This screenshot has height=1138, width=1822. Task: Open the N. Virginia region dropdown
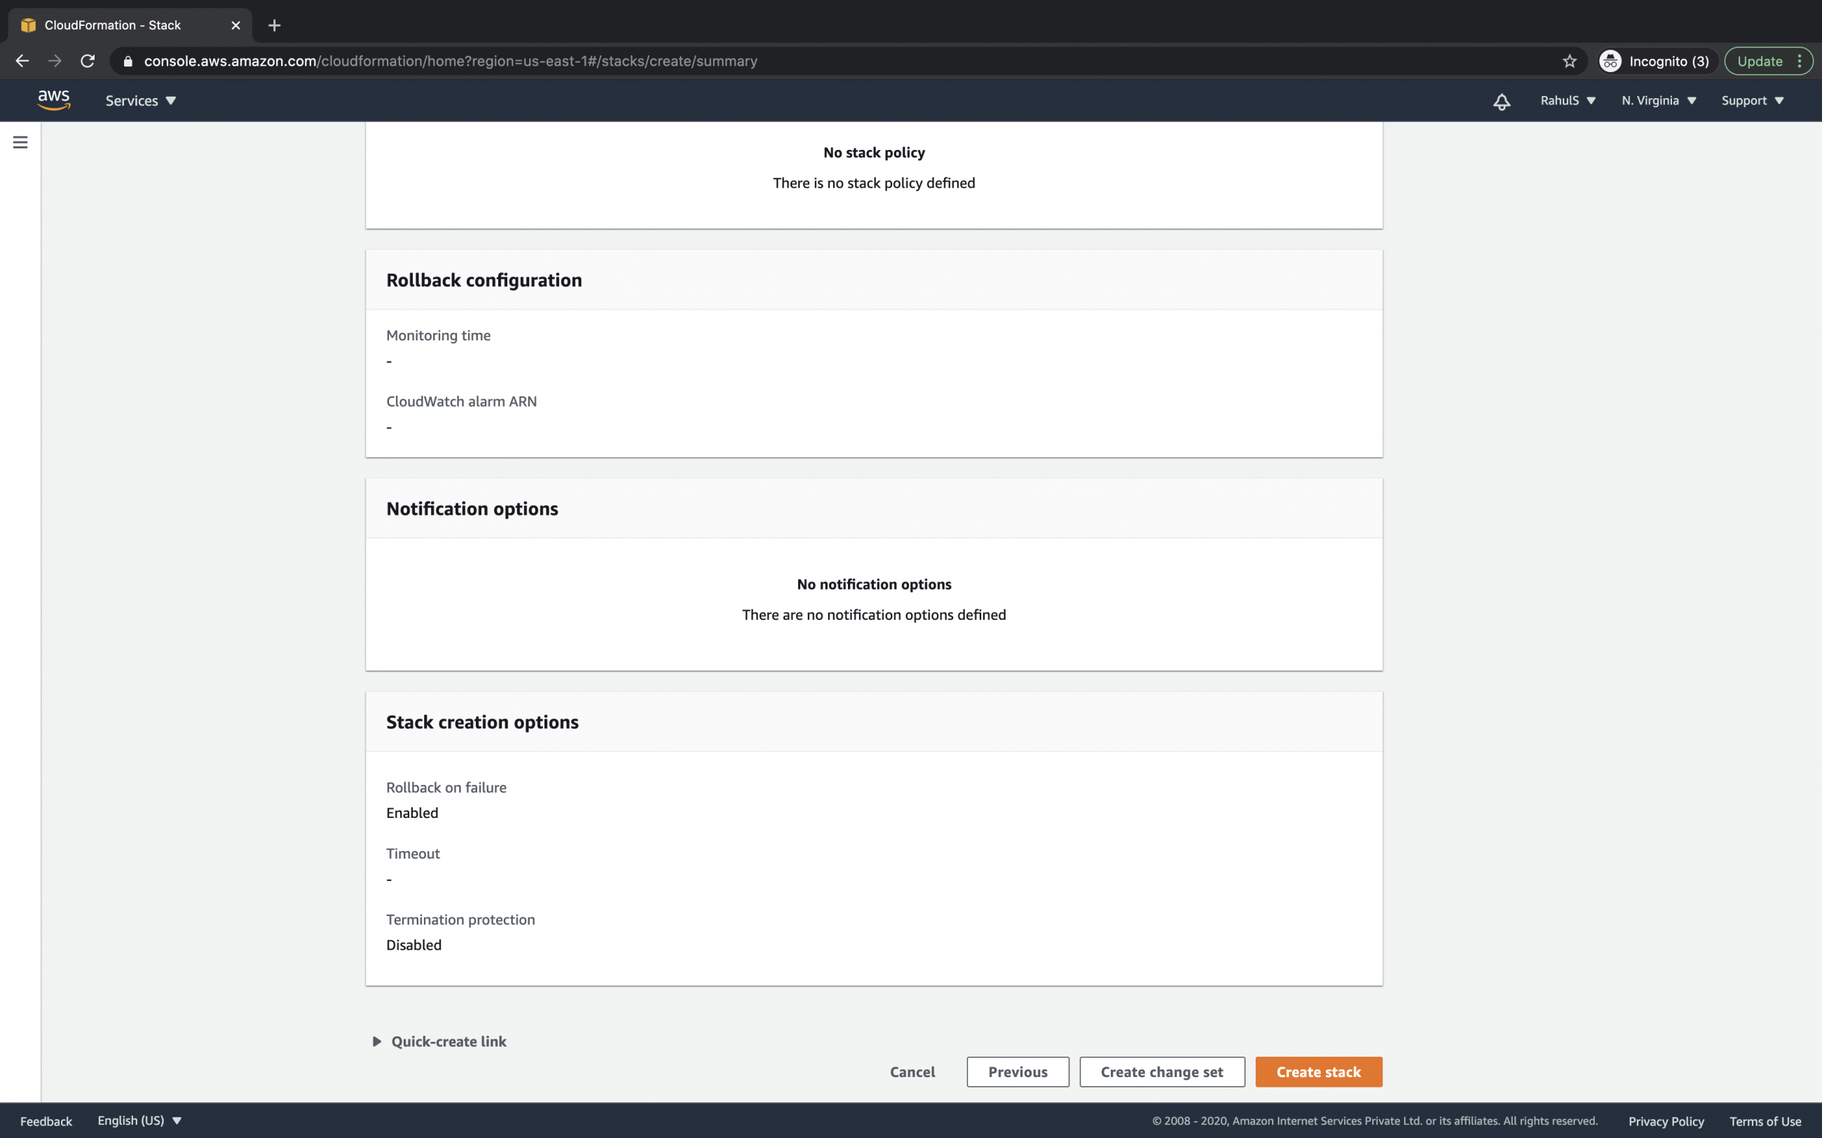pos(1659,101)
